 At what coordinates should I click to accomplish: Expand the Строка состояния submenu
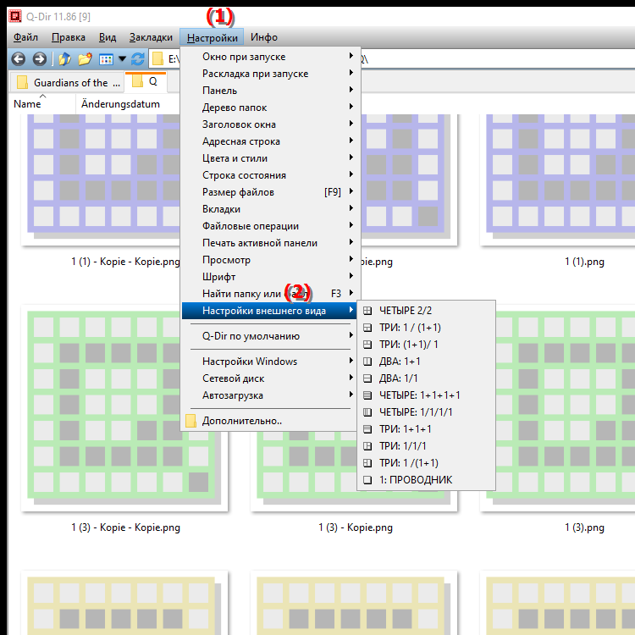coord(269,175)
